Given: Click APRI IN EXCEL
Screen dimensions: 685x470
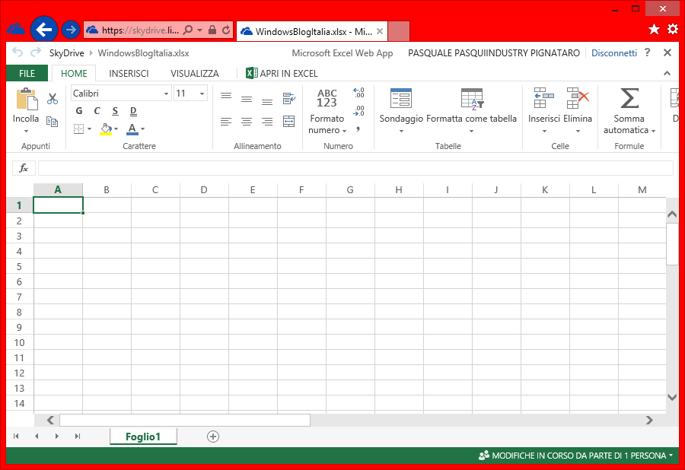Looking at the screenshot, I should click(282, 73).
